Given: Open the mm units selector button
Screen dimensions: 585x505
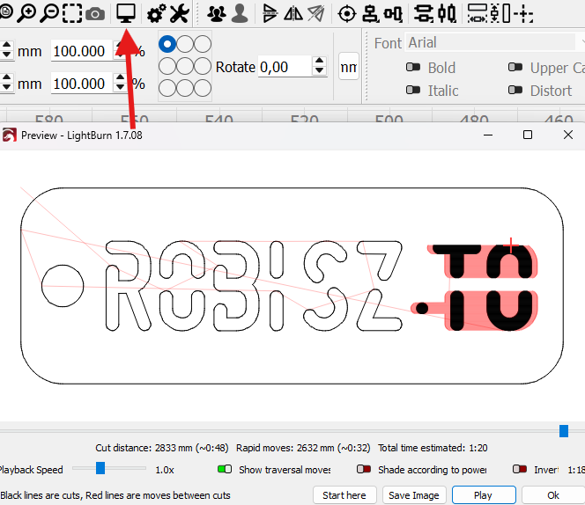Looking at the screenshot, I should point(348,67).
